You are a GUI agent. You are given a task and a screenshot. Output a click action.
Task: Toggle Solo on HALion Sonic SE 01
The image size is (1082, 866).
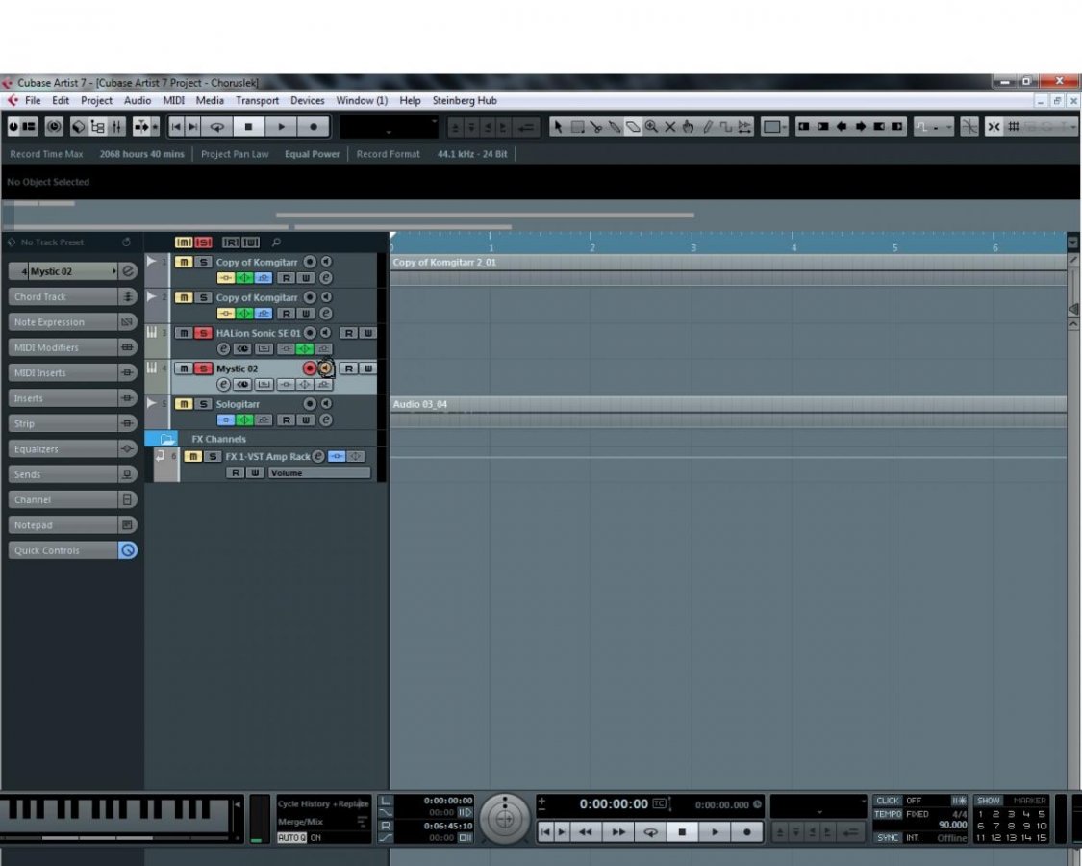point(203,333)
